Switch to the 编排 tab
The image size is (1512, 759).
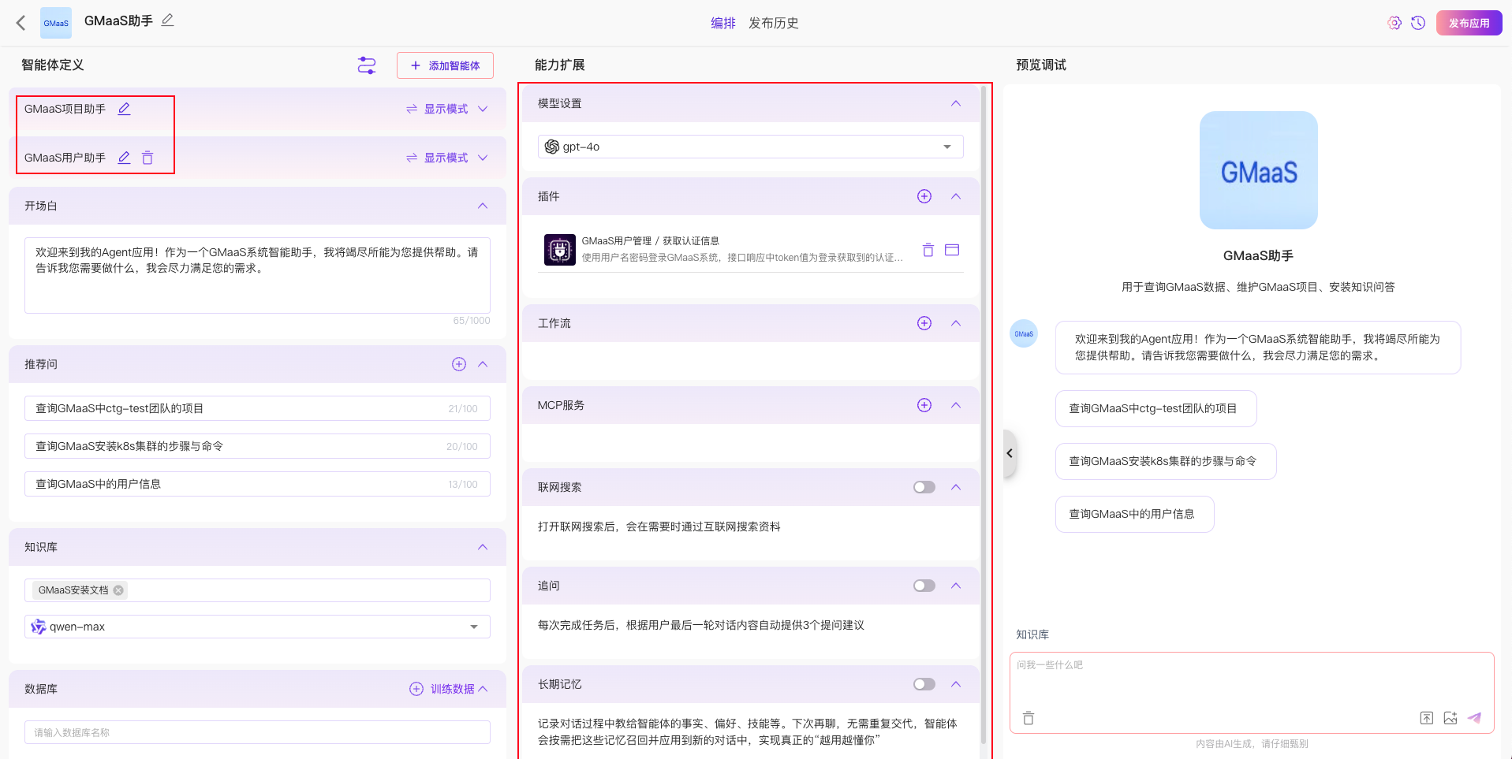coord(722,23)
